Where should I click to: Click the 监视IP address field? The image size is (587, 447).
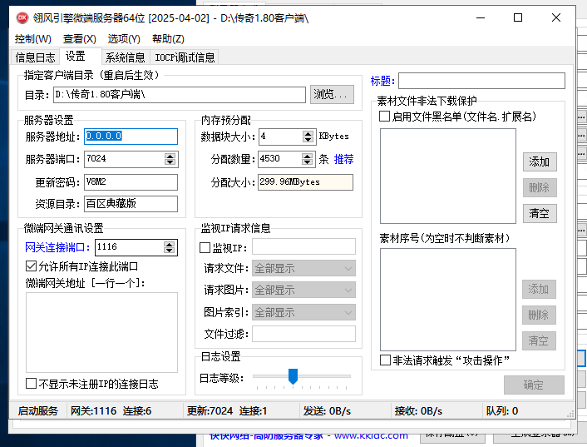[303, 246]
